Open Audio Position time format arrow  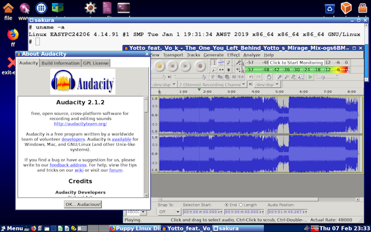306,212
